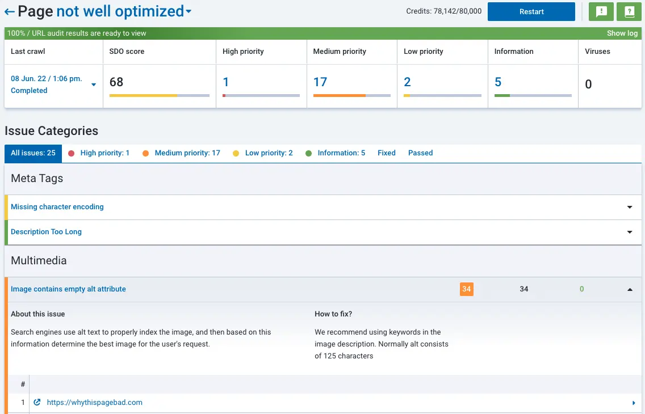Open the Show log link
This screenshot has width=645, height=414.
pyautogui.click(x=622, y=33)
